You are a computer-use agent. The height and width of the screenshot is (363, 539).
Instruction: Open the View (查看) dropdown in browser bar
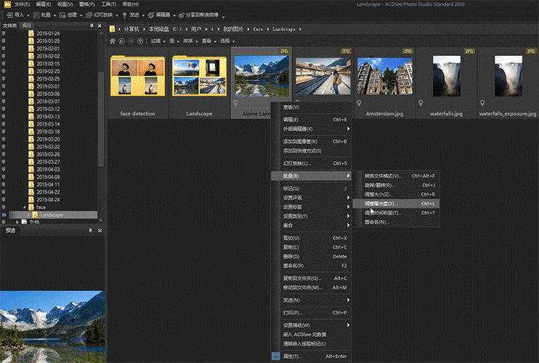coord(209,41)
